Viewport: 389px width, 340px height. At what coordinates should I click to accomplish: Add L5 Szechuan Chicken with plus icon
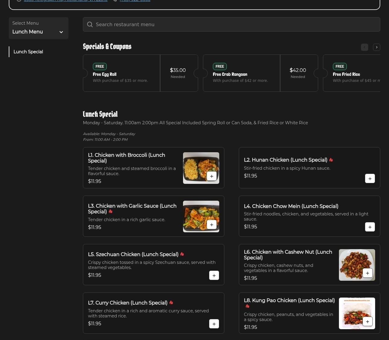[214, 275]
